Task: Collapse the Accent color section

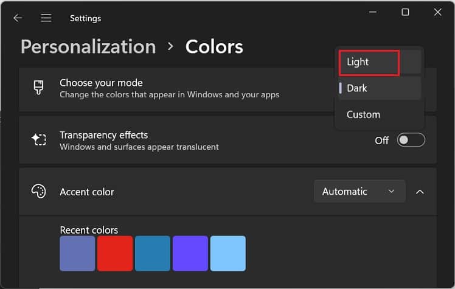Action: 420,192
